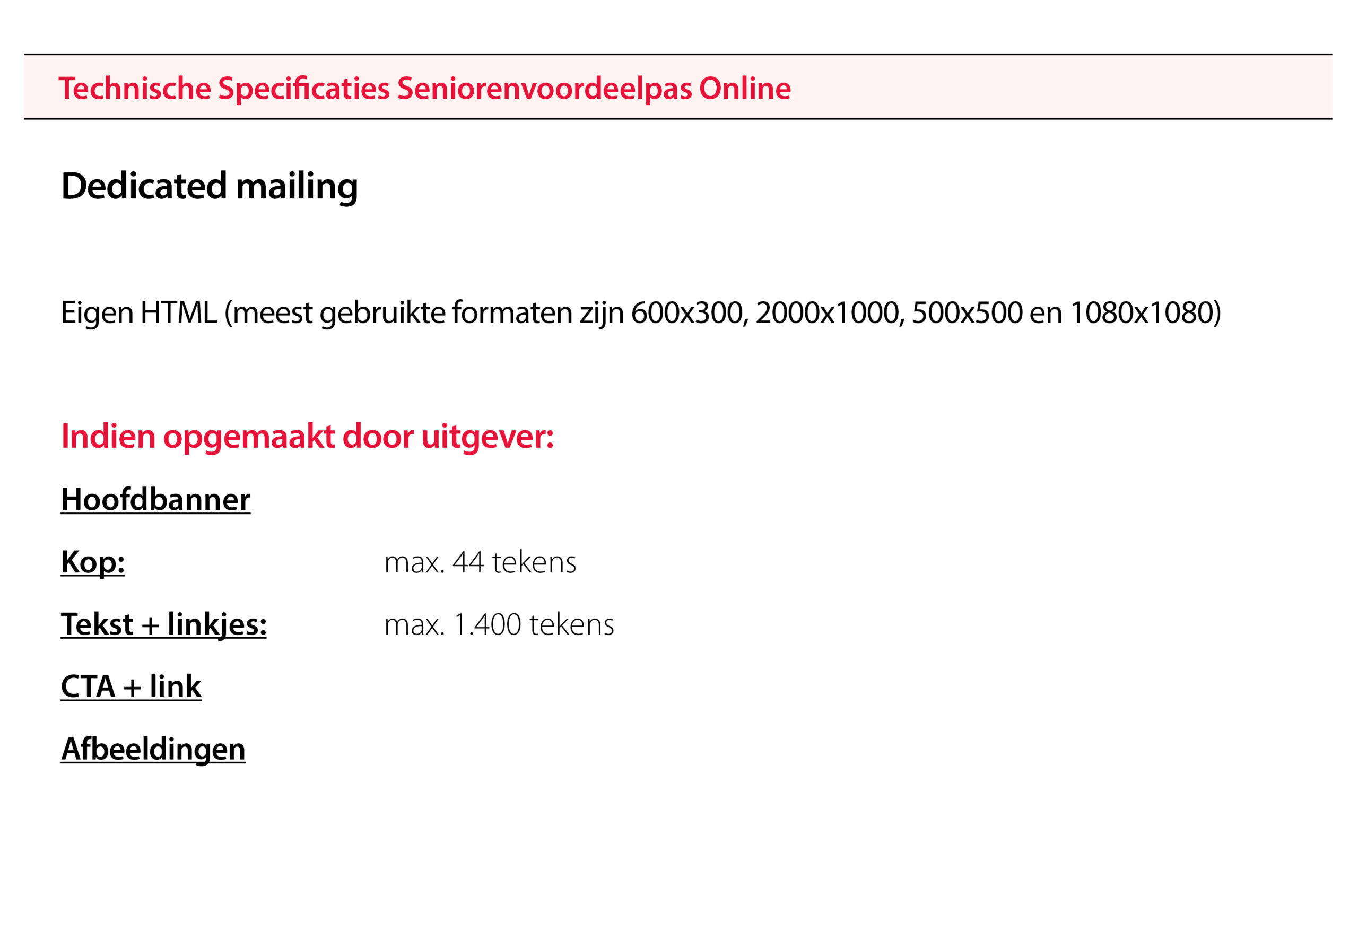Click the "Eigen HTML" text
This screenshot has height=930, width=1358.
click(x=138, y=312)
